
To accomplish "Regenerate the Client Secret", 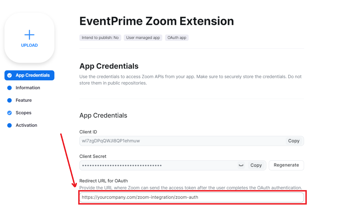I will click(x=286, y=165).
